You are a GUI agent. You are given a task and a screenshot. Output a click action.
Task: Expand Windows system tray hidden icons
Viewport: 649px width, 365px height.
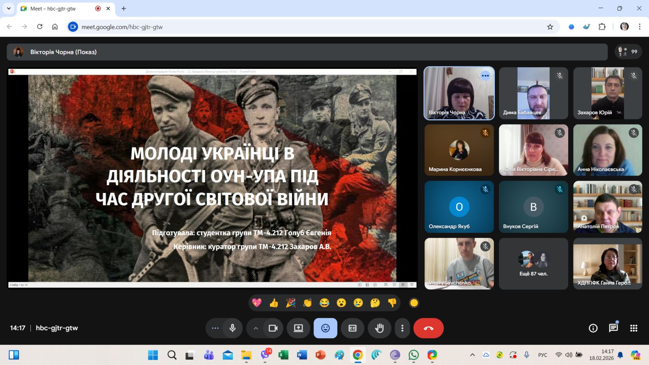[x=472, y=355]
